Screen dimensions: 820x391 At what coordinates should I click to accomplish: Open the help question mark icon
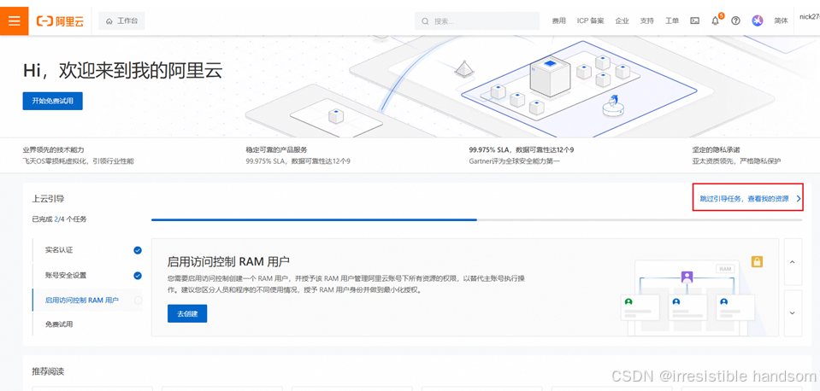click(736, 20)
